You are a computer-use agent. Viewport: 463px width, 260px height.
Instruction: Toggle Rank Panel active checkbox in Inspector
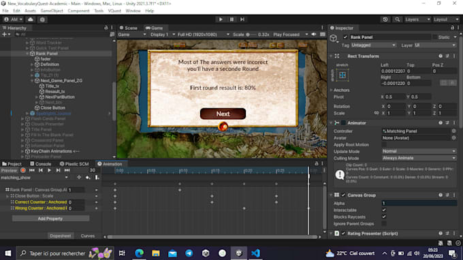(x=345, y=37)
